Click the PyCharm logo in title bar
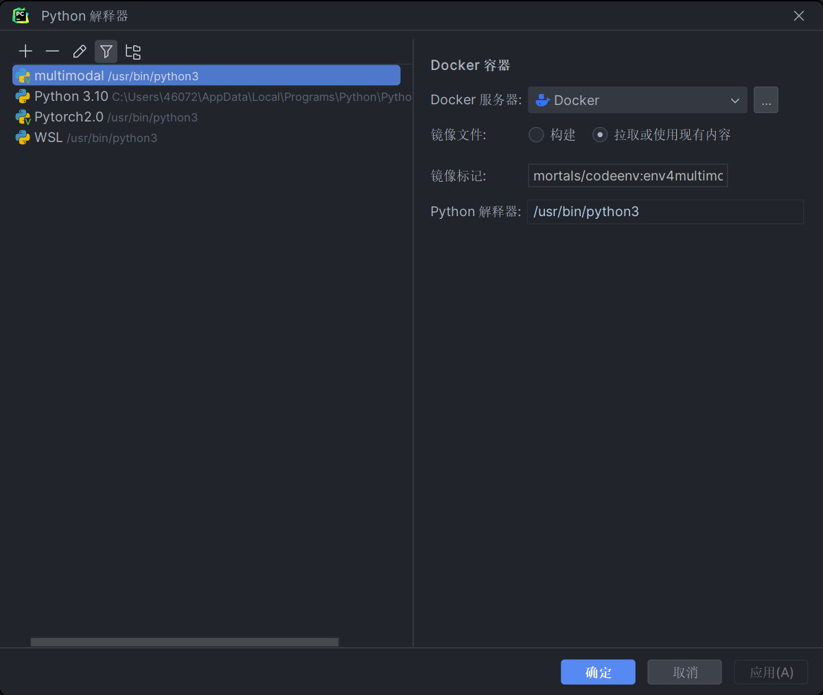This screenshot has height=695, width=823. tap(21, 16)
